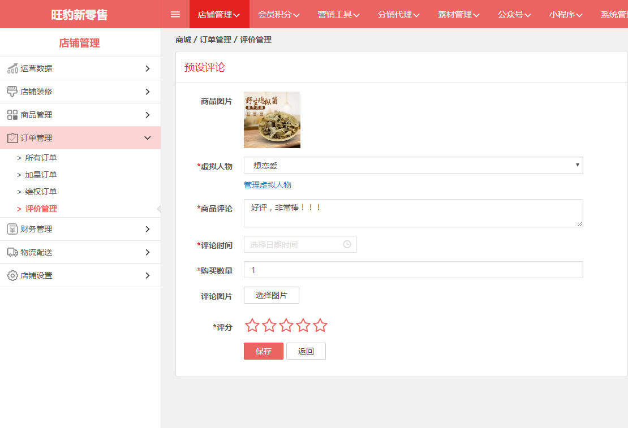
Task: Click the hamburger menu icon in header
Action: [175, 15]
